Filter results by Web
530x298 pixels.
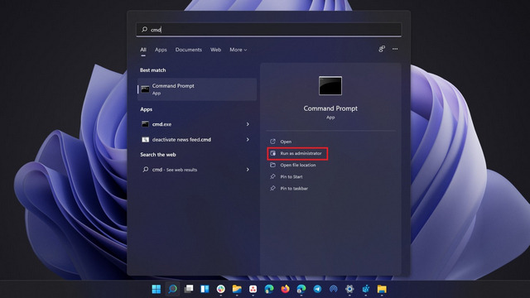click(x=215, y=50)
